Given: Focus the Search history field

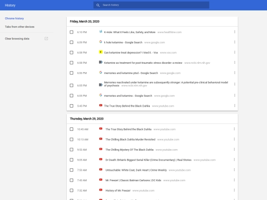Looking at the screenshot, I should coord(151,5).
